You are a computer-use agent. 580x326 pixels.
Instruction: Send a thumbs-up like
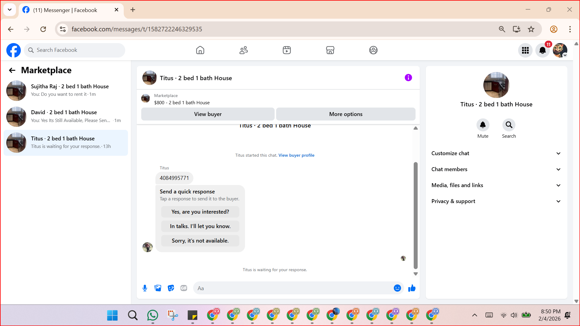point(412,288)
